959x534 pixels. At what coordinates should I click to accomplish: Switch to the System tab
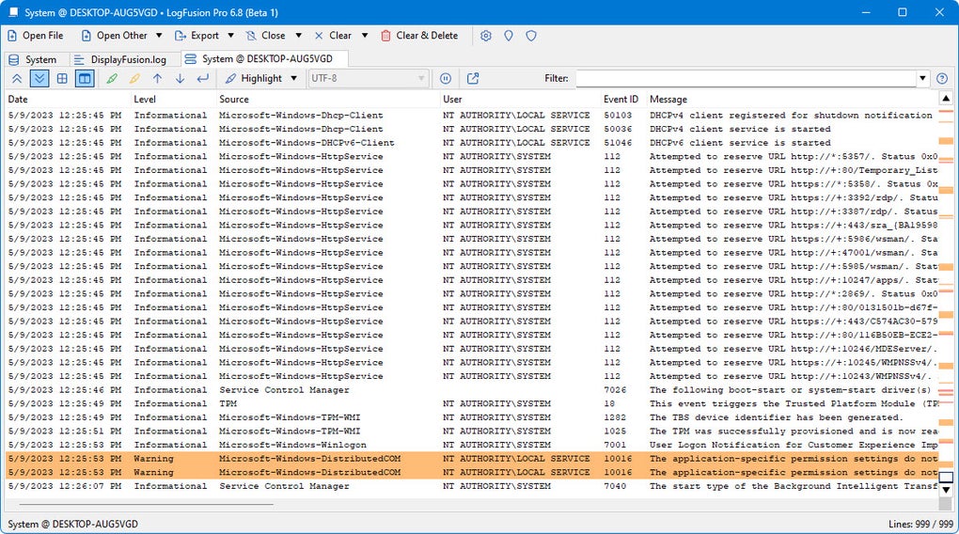click(x=33, y=59)
